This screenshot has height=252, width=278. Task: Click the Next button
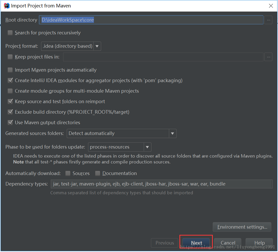pyautogui.click(x=196, y=243)
